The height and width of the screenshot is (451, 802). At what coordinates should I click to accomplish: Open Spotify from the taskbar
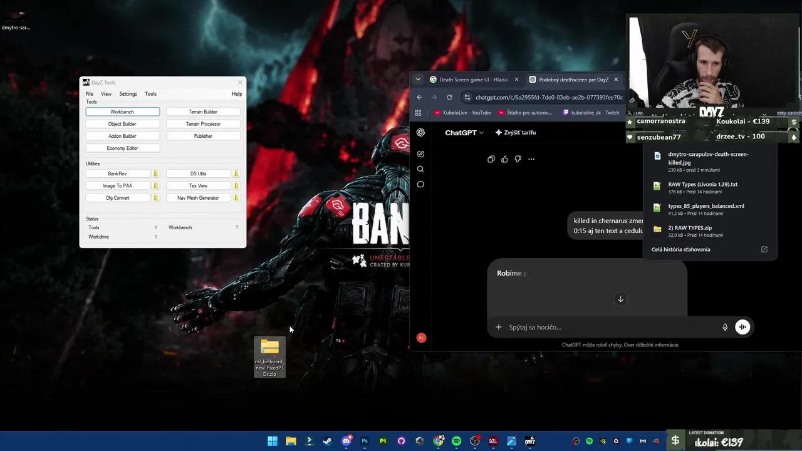click(x=457, y=441)
